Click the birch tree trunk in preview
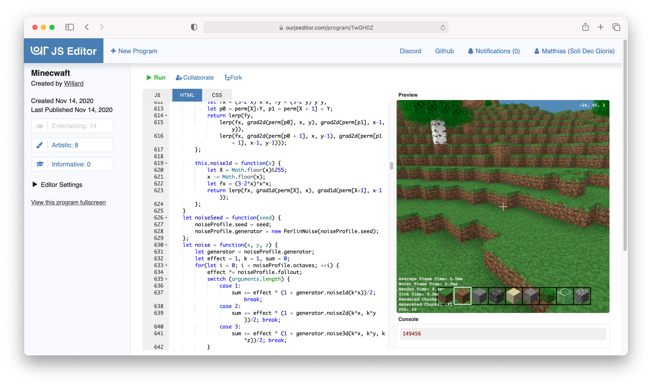The width and height of the screenshot is (652, 387). pos(438,132)
